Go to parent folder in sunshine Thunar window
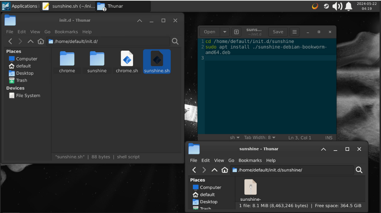 click(x=214, y=170)
